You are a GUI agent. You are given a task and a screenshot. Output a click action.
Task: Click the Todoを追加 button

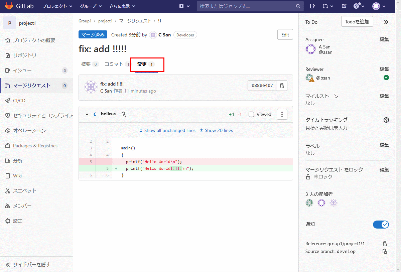[x=357, y=22]
